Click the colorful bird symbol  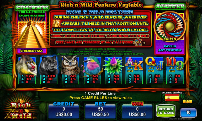click(92, 65)
